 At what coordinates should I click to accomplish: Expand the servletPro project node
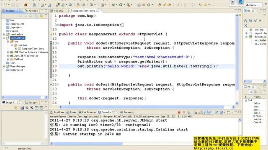click(x=4, y=35)
